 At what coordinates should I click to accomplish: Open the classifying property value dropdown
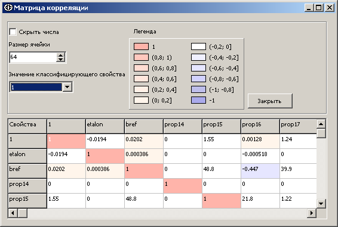click(x=67, y=87)
